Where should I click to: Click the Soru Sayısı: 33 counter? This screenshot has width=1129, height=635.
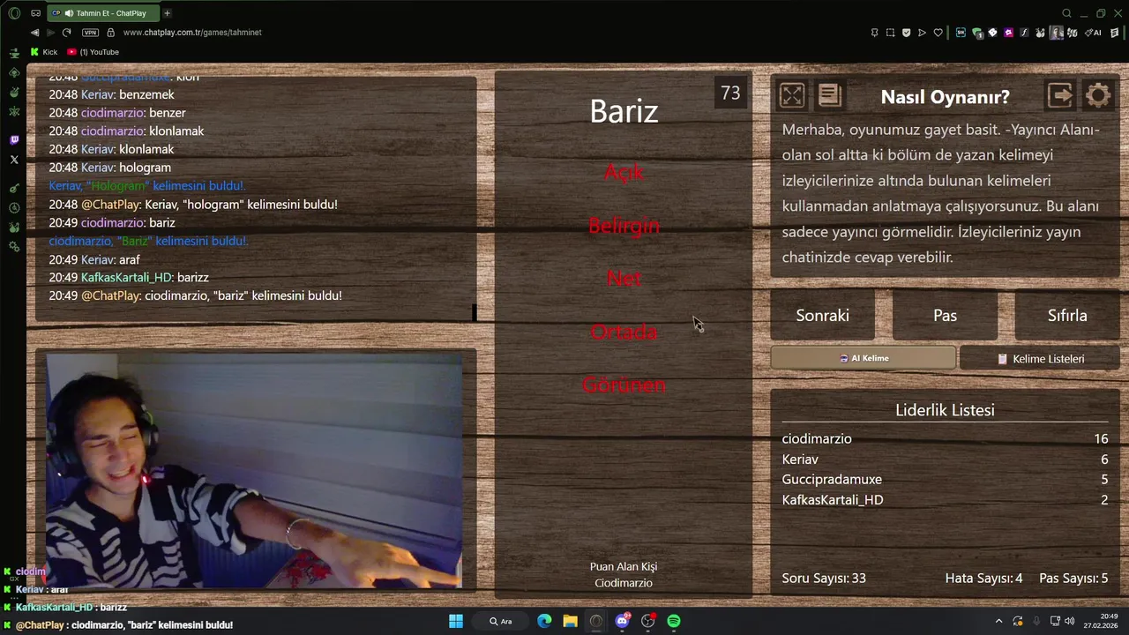824,579
